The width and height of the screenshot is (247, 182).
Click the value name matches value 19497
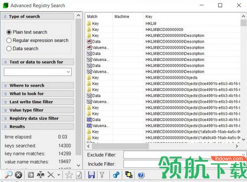[x=65, y=162]
